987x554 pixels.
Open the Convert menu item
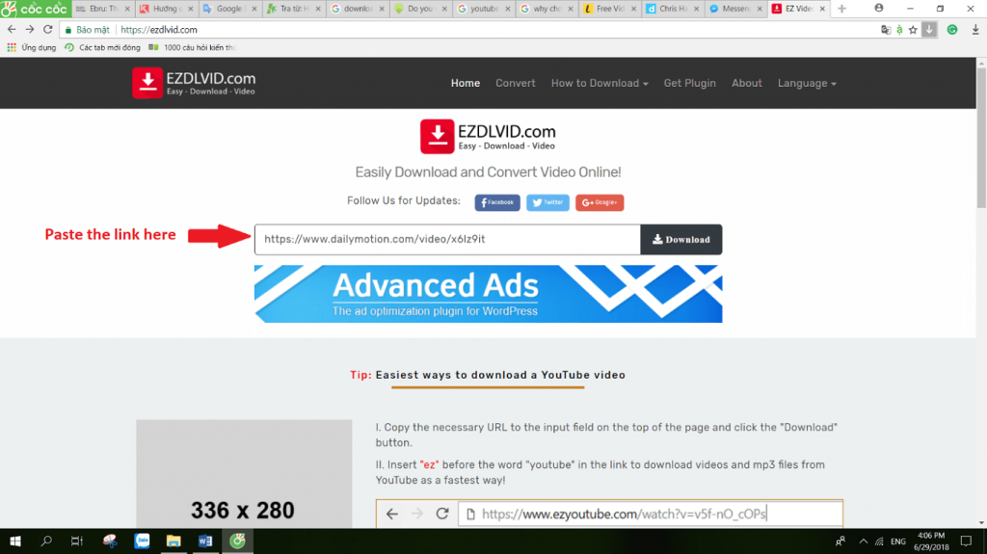tap(515, 83)
